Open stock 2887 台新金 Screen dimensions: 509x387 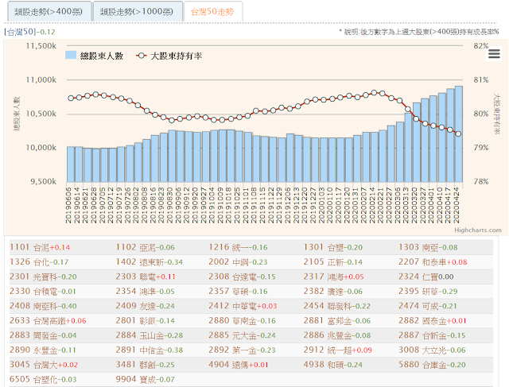[422, 335]
